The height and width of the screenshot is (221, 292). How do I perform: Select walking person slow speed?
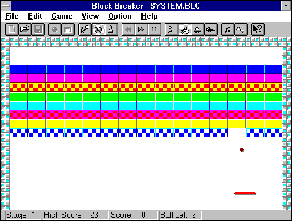171,30
